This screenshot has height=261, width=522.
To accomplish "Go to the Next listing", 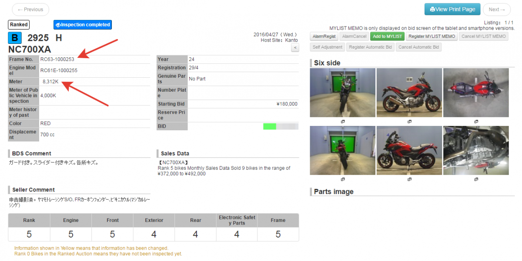I will click(496, 10).
